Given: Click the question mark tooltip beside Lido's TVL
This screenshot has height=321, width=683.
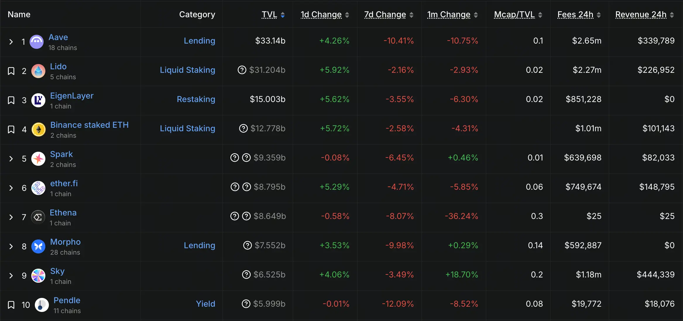Looking at the screenshot, I should click(242, 70).
